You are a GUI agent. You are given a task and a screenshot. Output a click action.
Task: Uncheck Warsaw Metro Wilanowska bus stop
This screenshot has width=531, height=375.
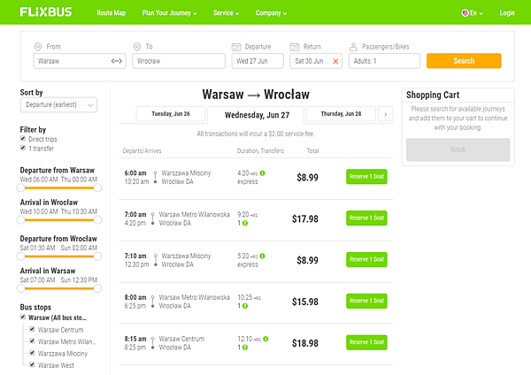click(x=32, y=341)
